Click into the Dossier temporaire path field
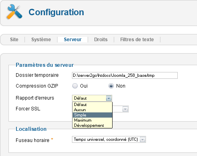197x156 pixels. tap(125, 76)
